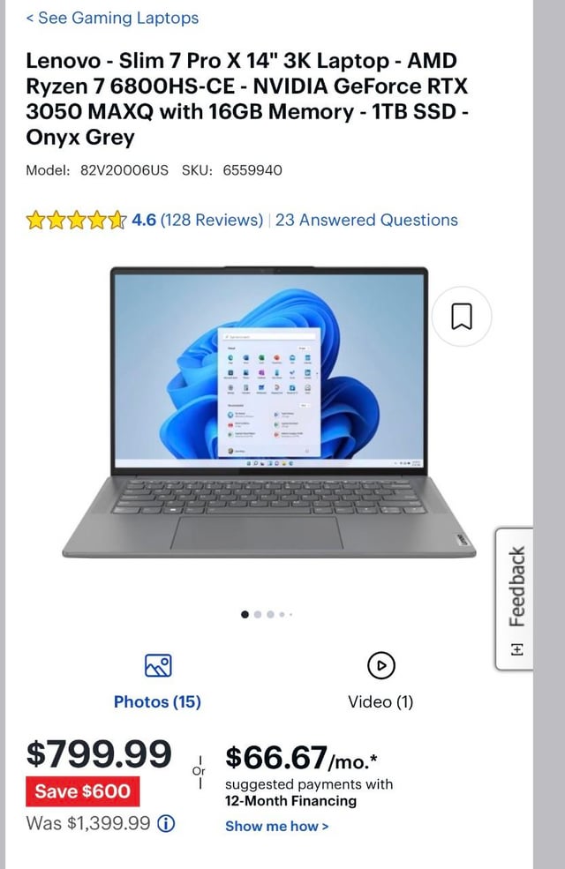
Task: Go back to See Gaming Laptops
Action: (x=112, y=18)
